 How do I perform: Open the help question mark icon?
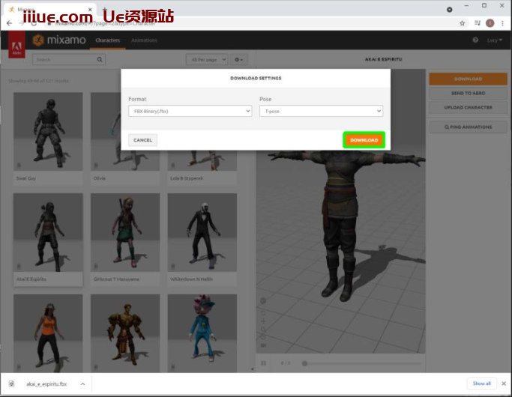point(475,40)
